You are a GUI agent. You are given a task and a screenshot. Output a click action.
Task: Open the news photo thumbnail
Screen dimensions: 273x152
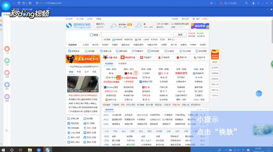[83, 84]
